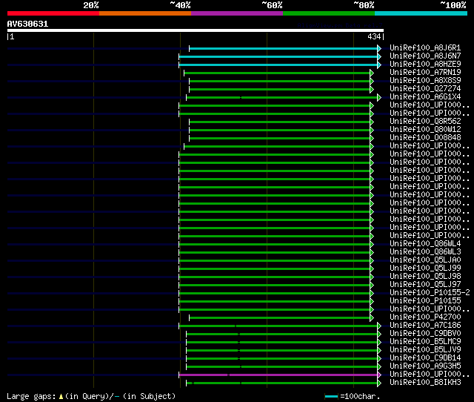The width and height of the screenshot is (474, 402).
Task: Click the red 20% identity legend segment
Action: (53, 13)
